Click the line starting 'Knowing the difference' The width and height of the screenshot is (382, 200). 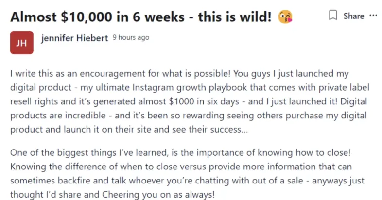(x=181, y=167)
